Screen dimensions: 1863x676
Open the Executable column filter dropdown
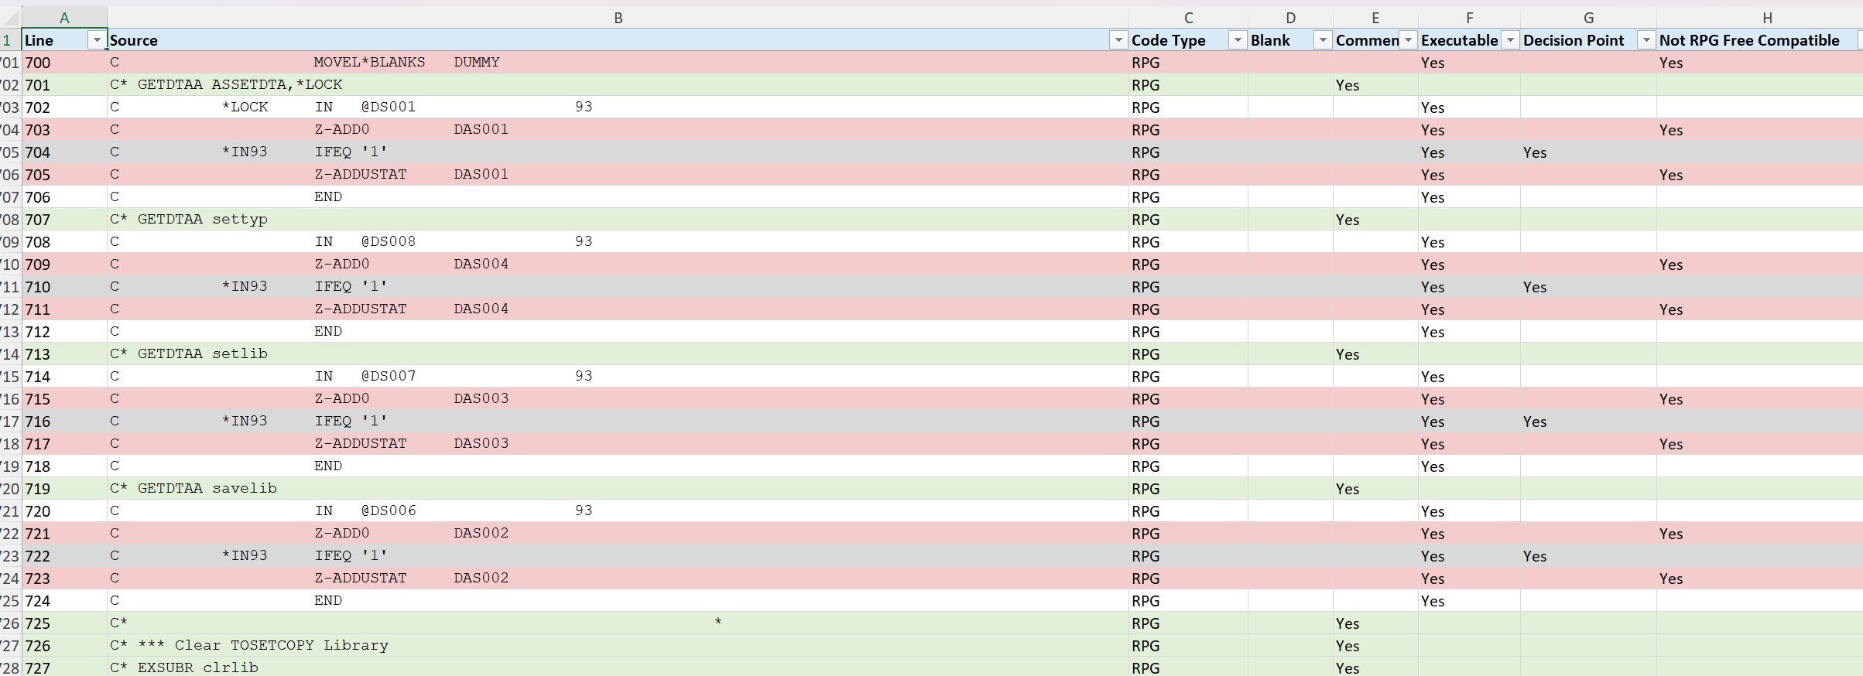1510,40
